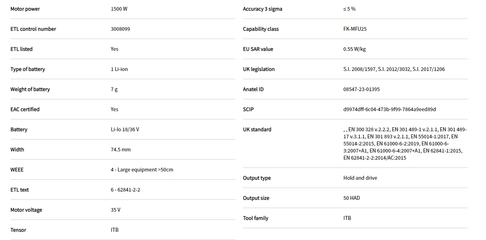The height and width of the screenshot is (240, 486).
Task: Select the Motor voltage 35 V value
Action: [x=115, y=210]
